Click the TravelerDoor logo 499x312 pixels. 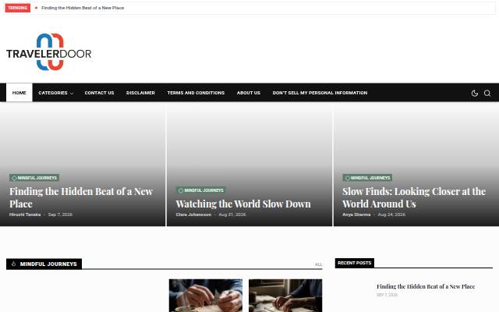pos(48,52)
